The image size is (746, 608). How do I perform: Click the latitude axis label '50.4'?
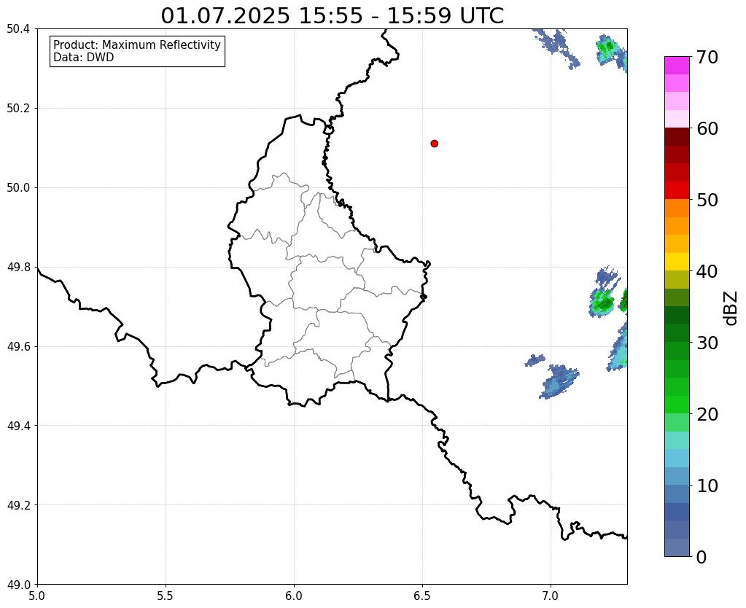(x=18, y=29)
